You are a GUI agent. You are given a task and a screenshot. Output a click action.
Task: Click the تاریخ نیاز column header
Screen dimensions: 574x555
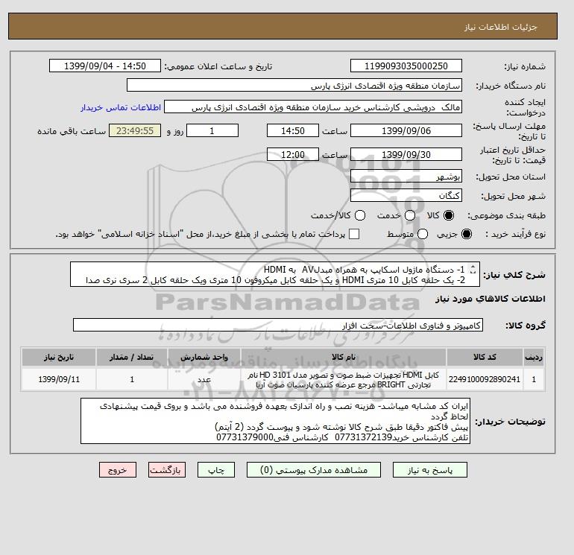tap(59, 357)
